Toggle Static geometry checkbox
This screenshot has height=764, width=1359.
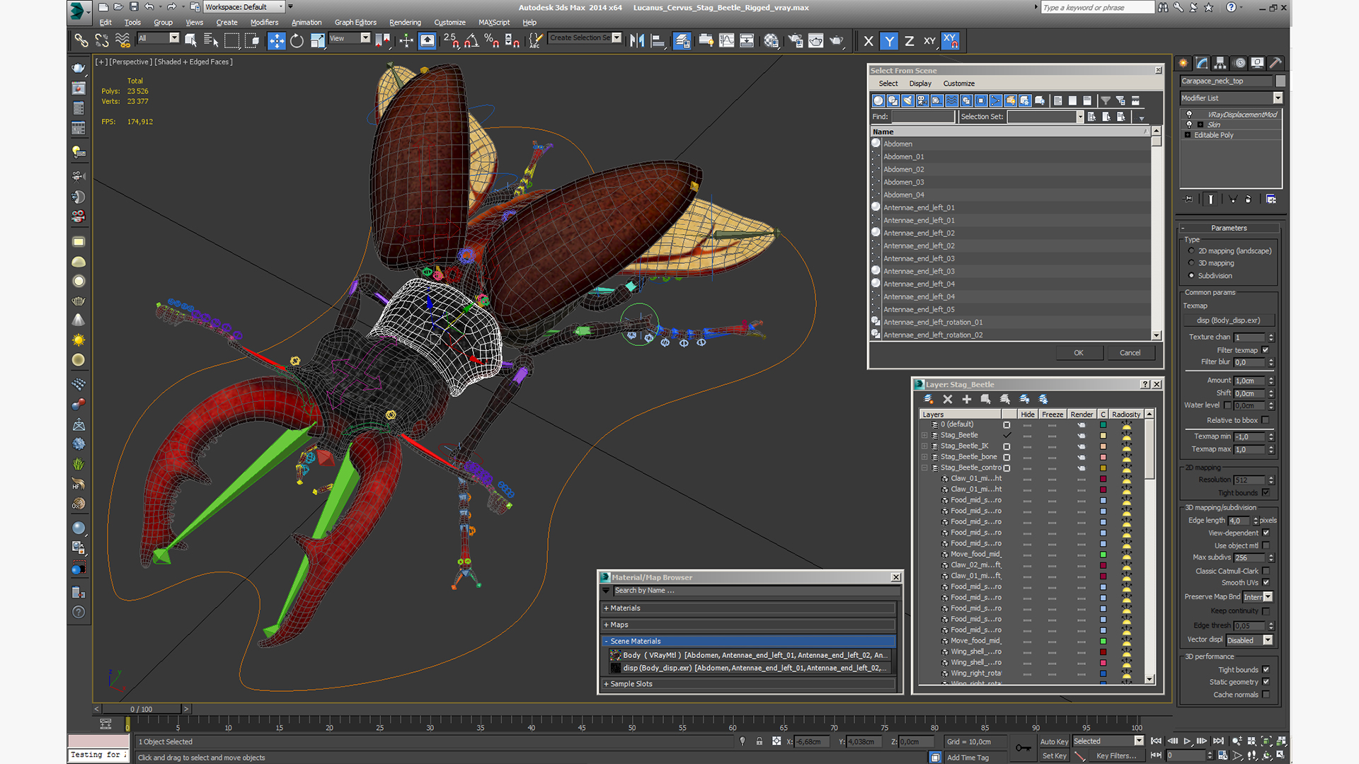pyautogui.click(x=1266, y=682)
